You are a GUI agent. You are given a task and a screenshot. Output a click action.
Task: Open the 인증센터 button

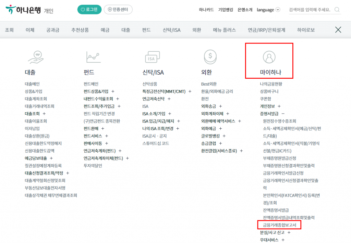(x=118, y=10)
